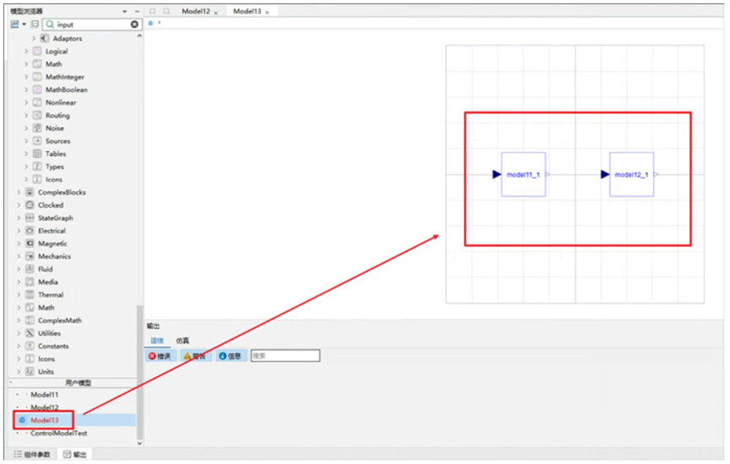Screen dimensions: 730x464
Task: Click the collapse-all tree icon
Action: [35, 24]
